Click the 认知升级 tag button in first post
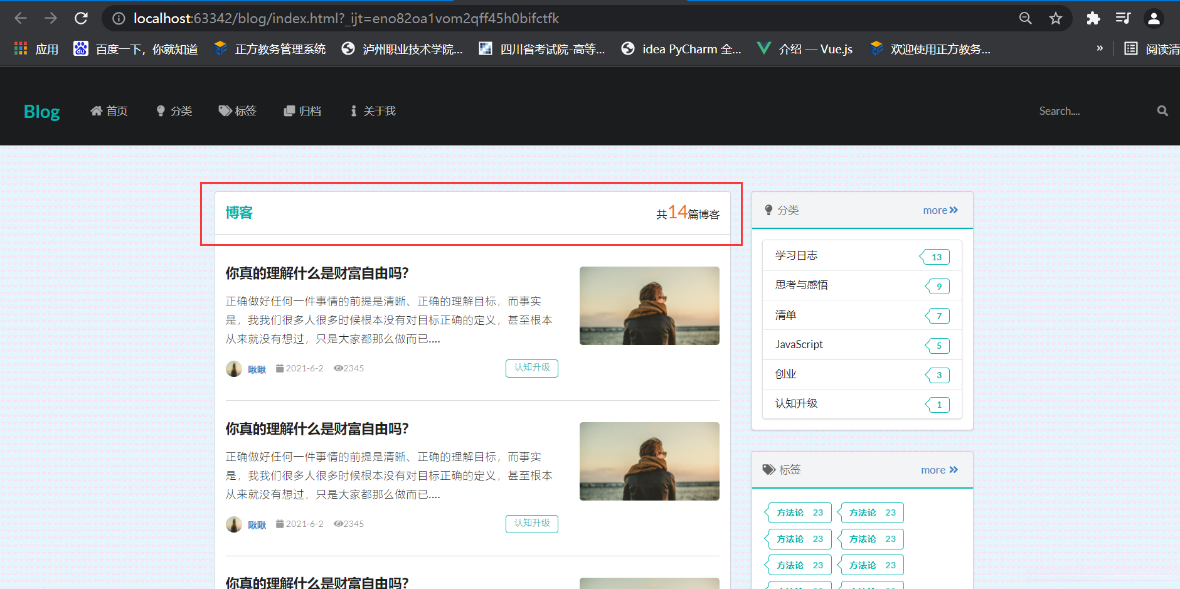 point(532,368)
